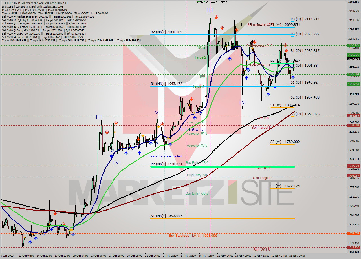
Task: Select the 1515.797 price tag on the axis
Action: (353, 247)
